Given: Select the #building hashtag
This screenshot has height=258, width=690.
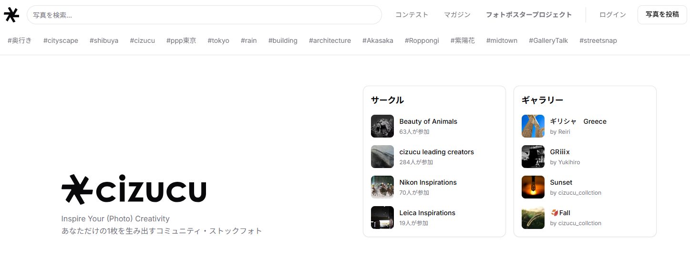Looking at the screenshot, I should tap(283, 40).
